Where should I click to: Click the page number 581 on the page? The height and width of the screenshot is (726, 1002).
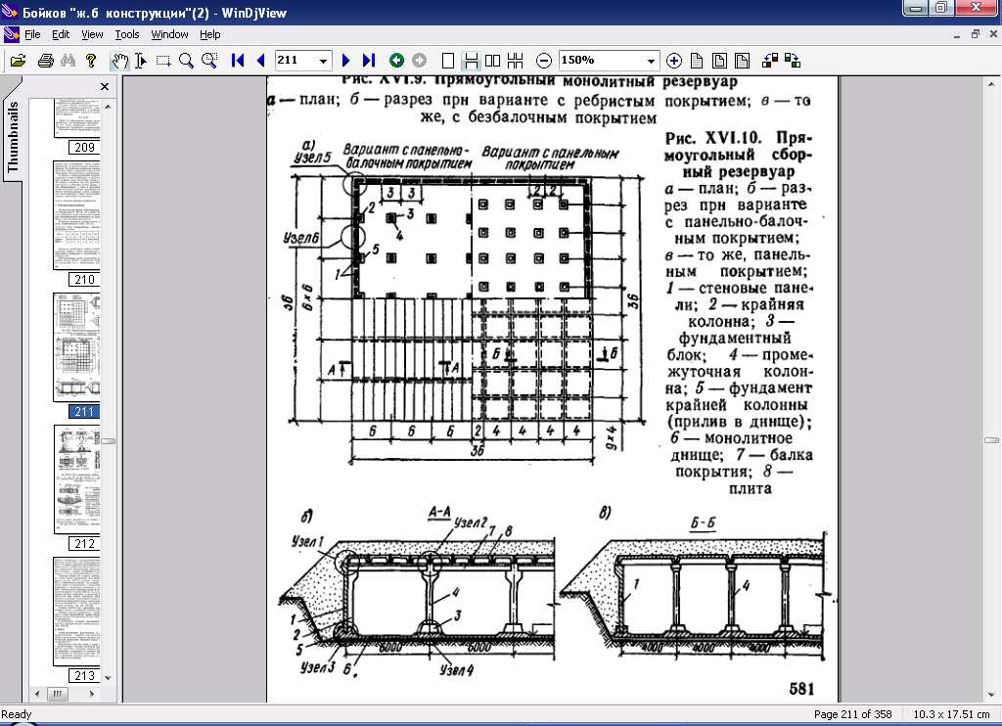[801, 688]
